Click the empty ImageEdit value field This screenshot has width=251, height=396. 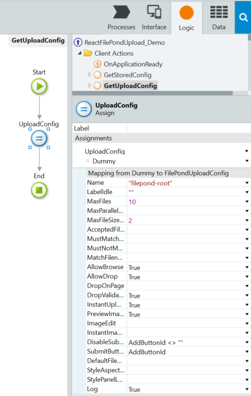(x=186, y=324)
